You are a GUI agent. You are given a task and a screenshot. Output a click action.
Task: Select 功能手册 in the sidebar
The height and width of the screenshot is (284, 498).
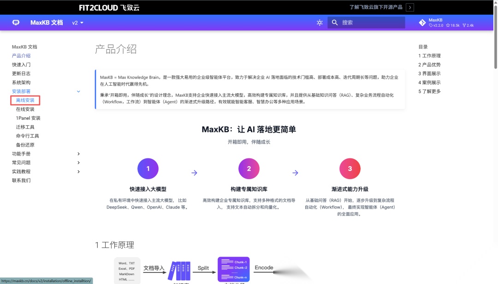tap(21, 154)
